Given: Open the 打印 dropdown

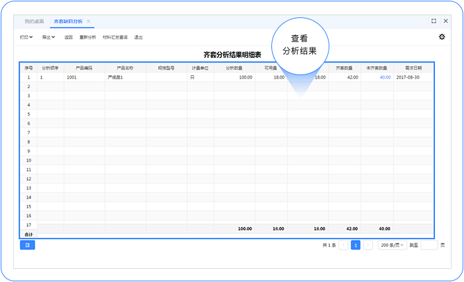Looking at the screenshot, I should click(26, 37).
